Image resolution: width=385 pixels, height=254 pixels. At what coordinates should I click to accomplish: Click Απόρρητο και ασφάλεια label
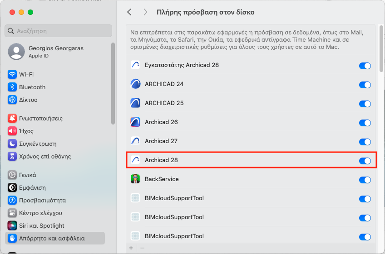pyautogui.click(x=52, y=238)
